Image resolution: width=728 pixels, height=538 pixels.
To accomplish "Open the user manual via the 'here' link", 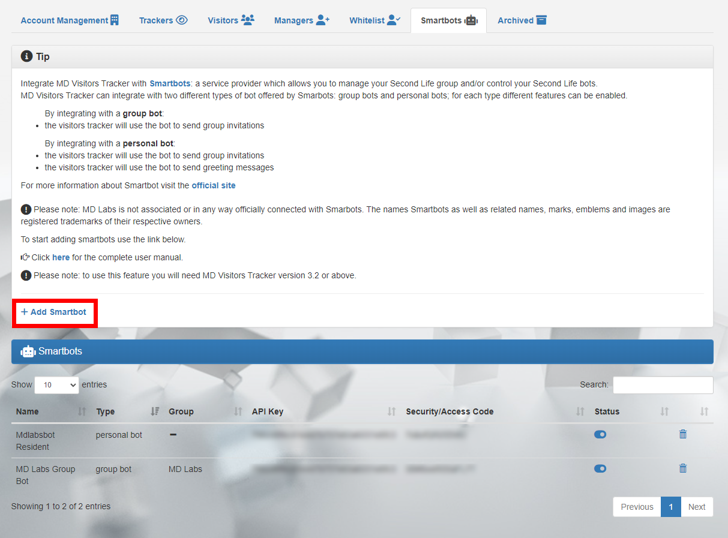I will click(61, 257).
